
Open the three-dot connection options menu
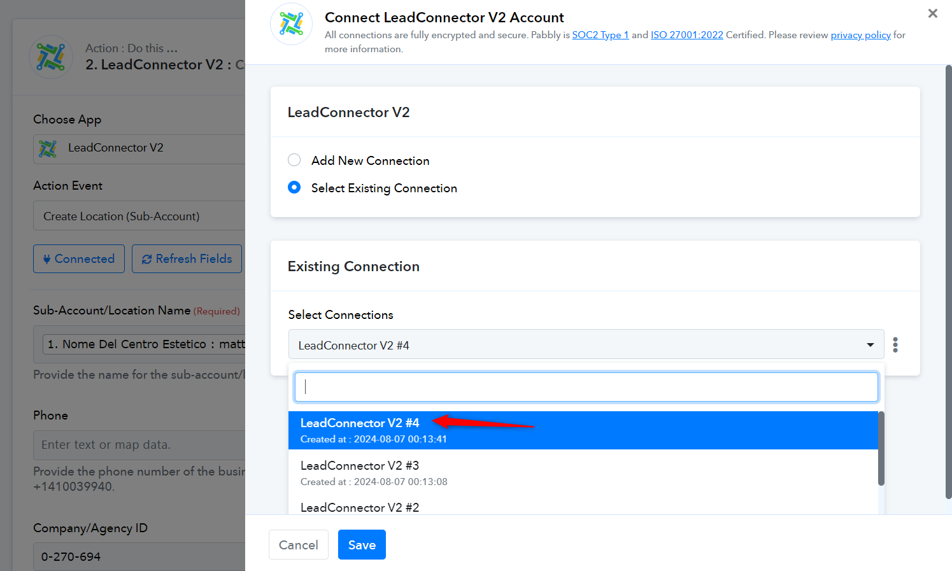tap(895, 345)
